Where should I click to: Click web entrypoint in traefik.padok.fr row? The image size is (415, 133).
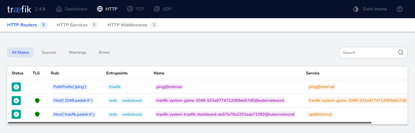(x=113, y=114)
